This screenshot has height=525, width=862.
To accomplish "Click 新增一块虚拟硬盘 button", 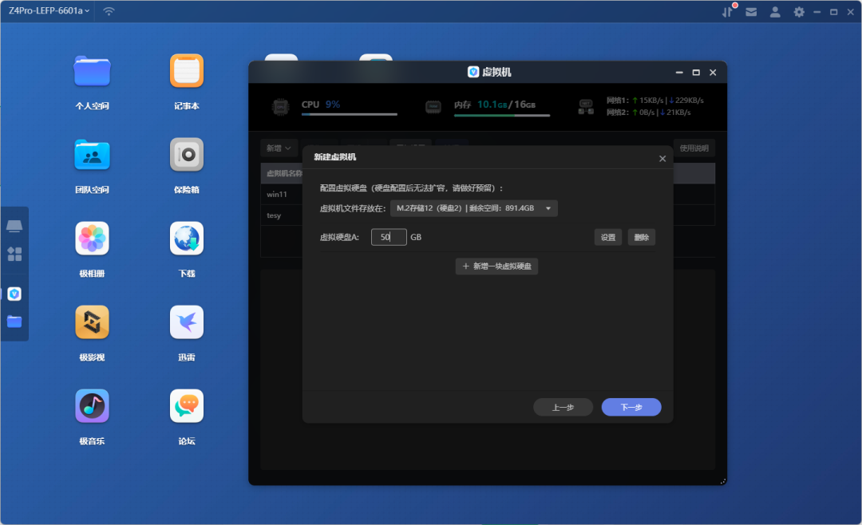I will tap(496, 266).
